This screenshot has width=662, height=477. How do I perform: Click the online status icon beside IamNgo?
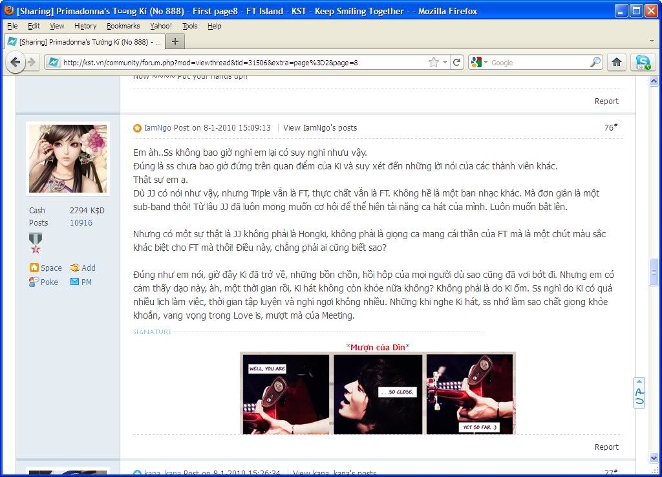tap(137, 129)
